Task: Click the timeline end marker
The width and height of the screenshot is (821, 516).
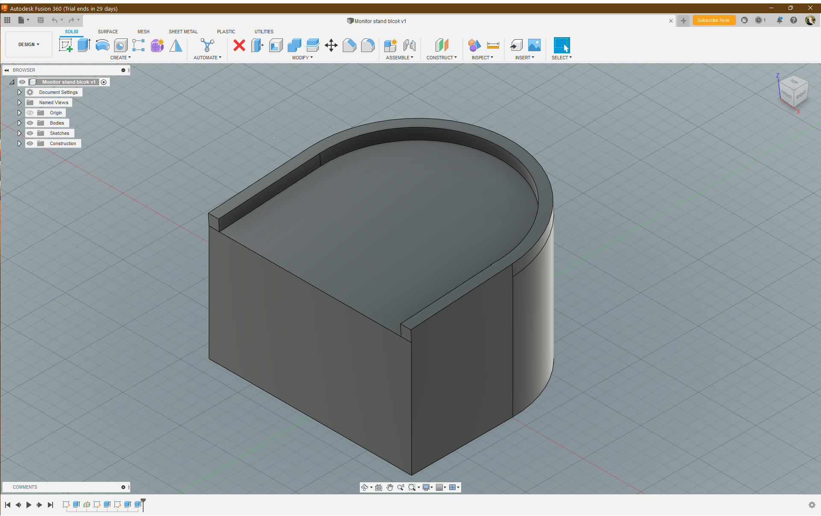Action: coord(143,504)
